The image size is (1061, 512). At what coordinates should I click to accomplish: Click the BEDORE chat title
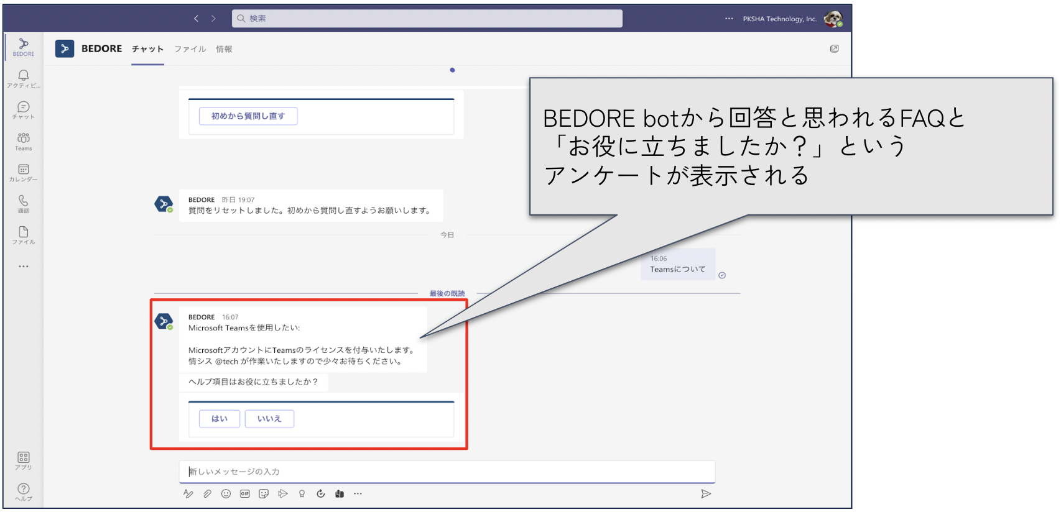102,48
